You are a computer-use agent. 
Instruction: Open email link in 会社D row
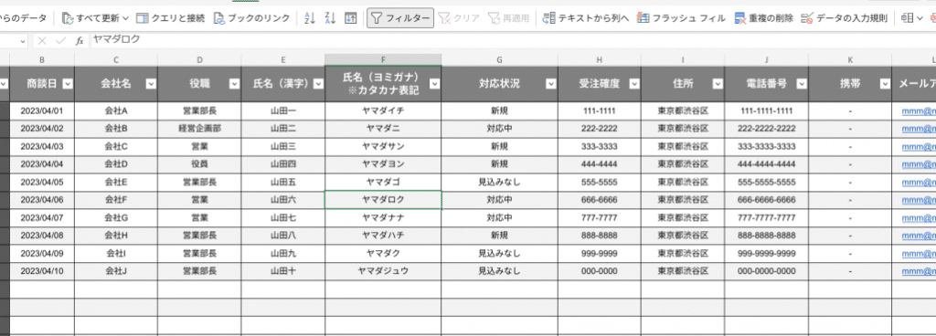pyautogui.click(x=919, y=164)
